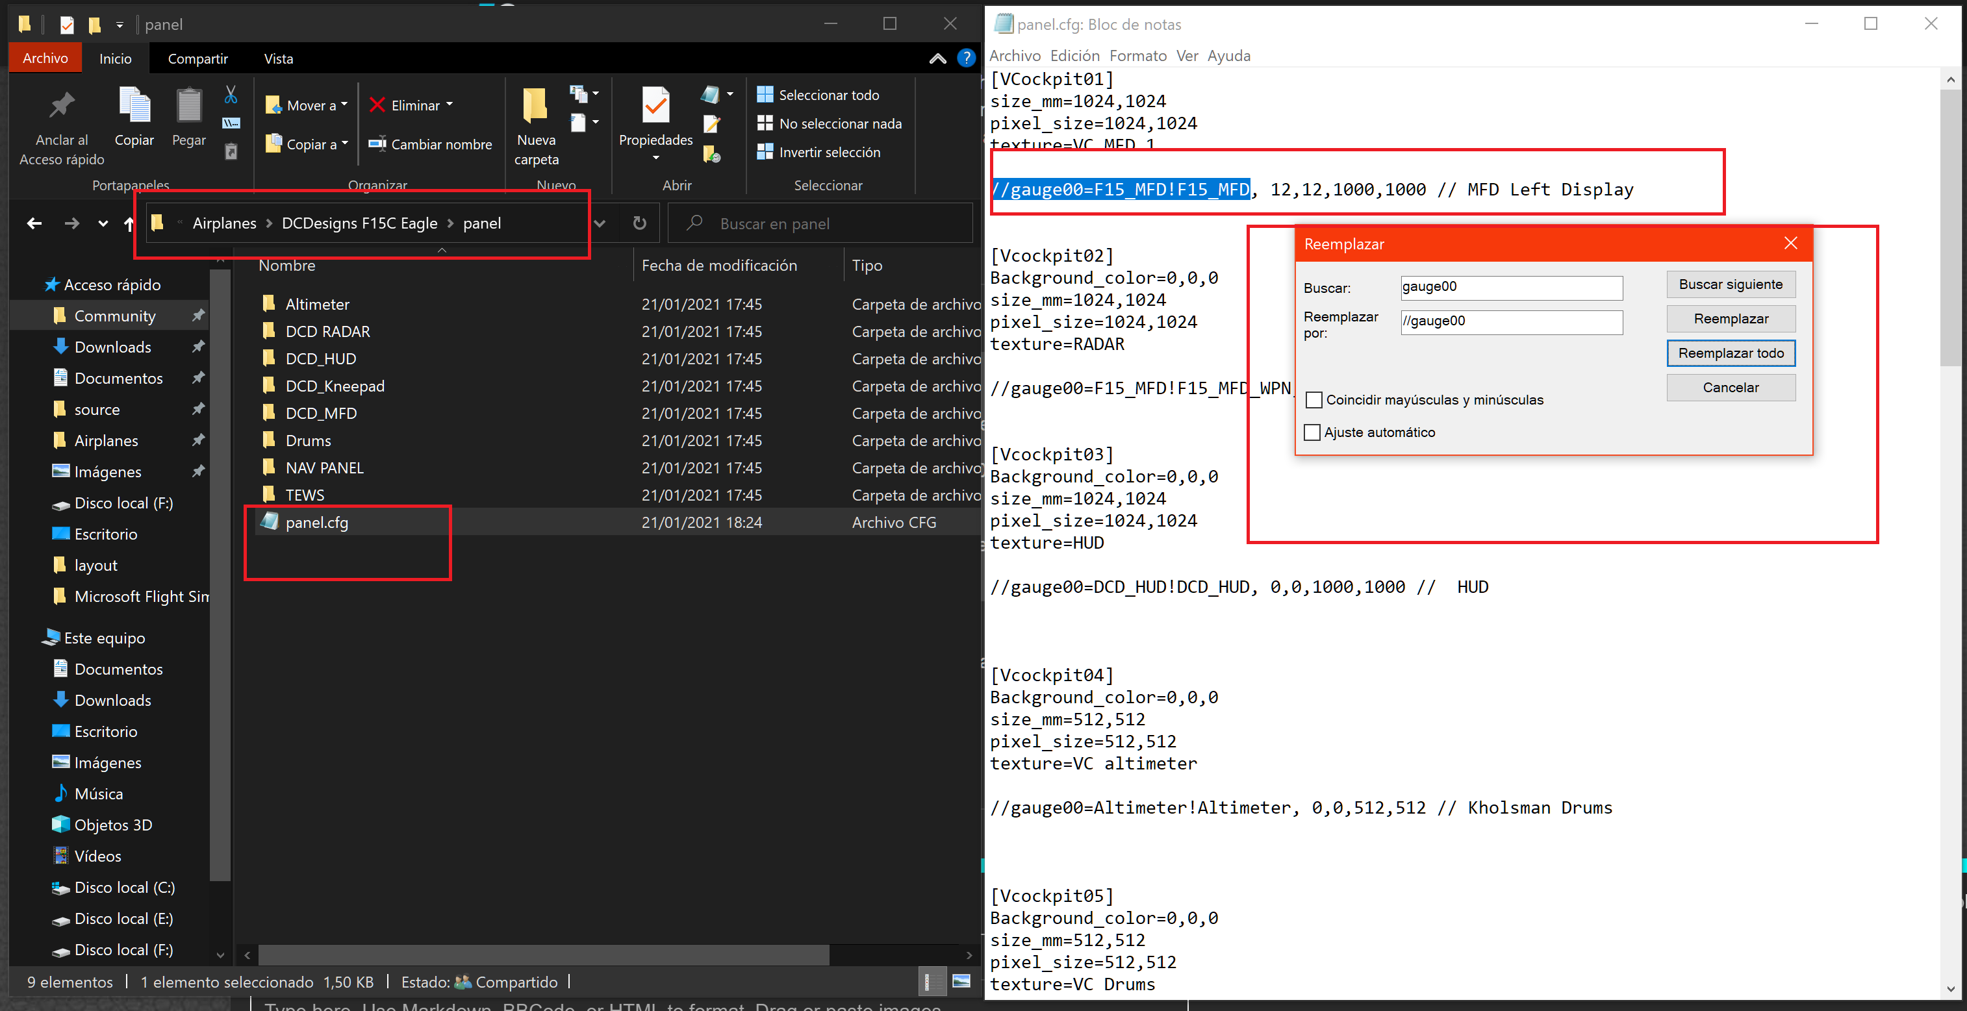Collapse the ribbon with chevron arrow
The height and width of the screenshot is (1011, 1967).
937,58
